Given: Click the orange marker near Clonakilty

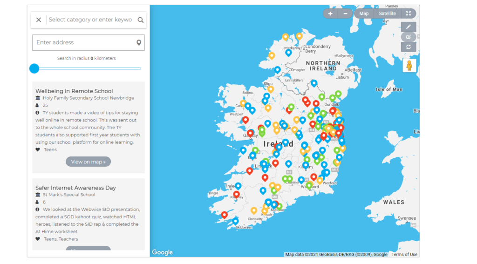Looking at the screenshot, I should point(254,210).
